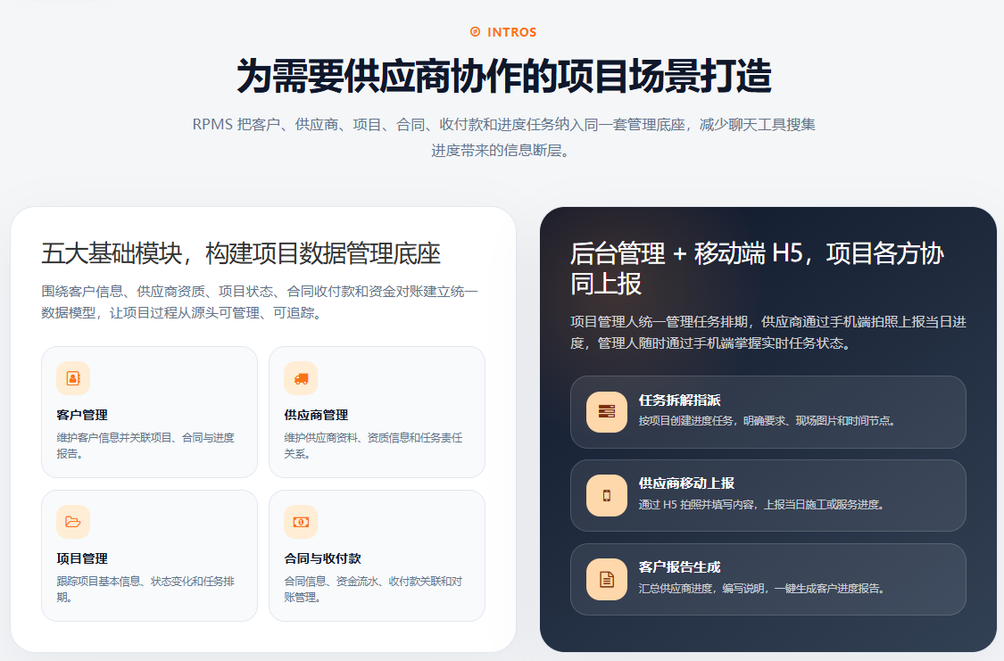
Task: Click the 供应商管理 card title
Action: [x=316, y=415]
